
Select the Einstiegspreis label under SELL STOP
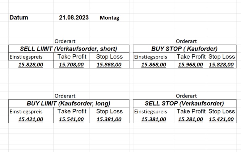(x=150, y=112)
